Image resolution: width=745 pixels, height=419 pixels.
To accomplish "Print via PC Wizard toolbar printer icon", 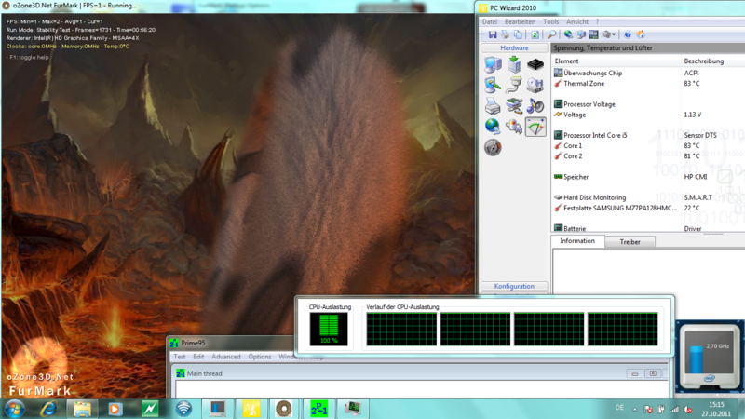I will 505,34.
